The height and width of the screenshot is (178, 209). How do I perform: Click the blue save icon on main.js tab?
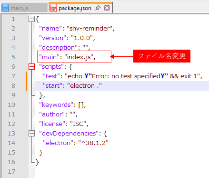click(5, 8)
